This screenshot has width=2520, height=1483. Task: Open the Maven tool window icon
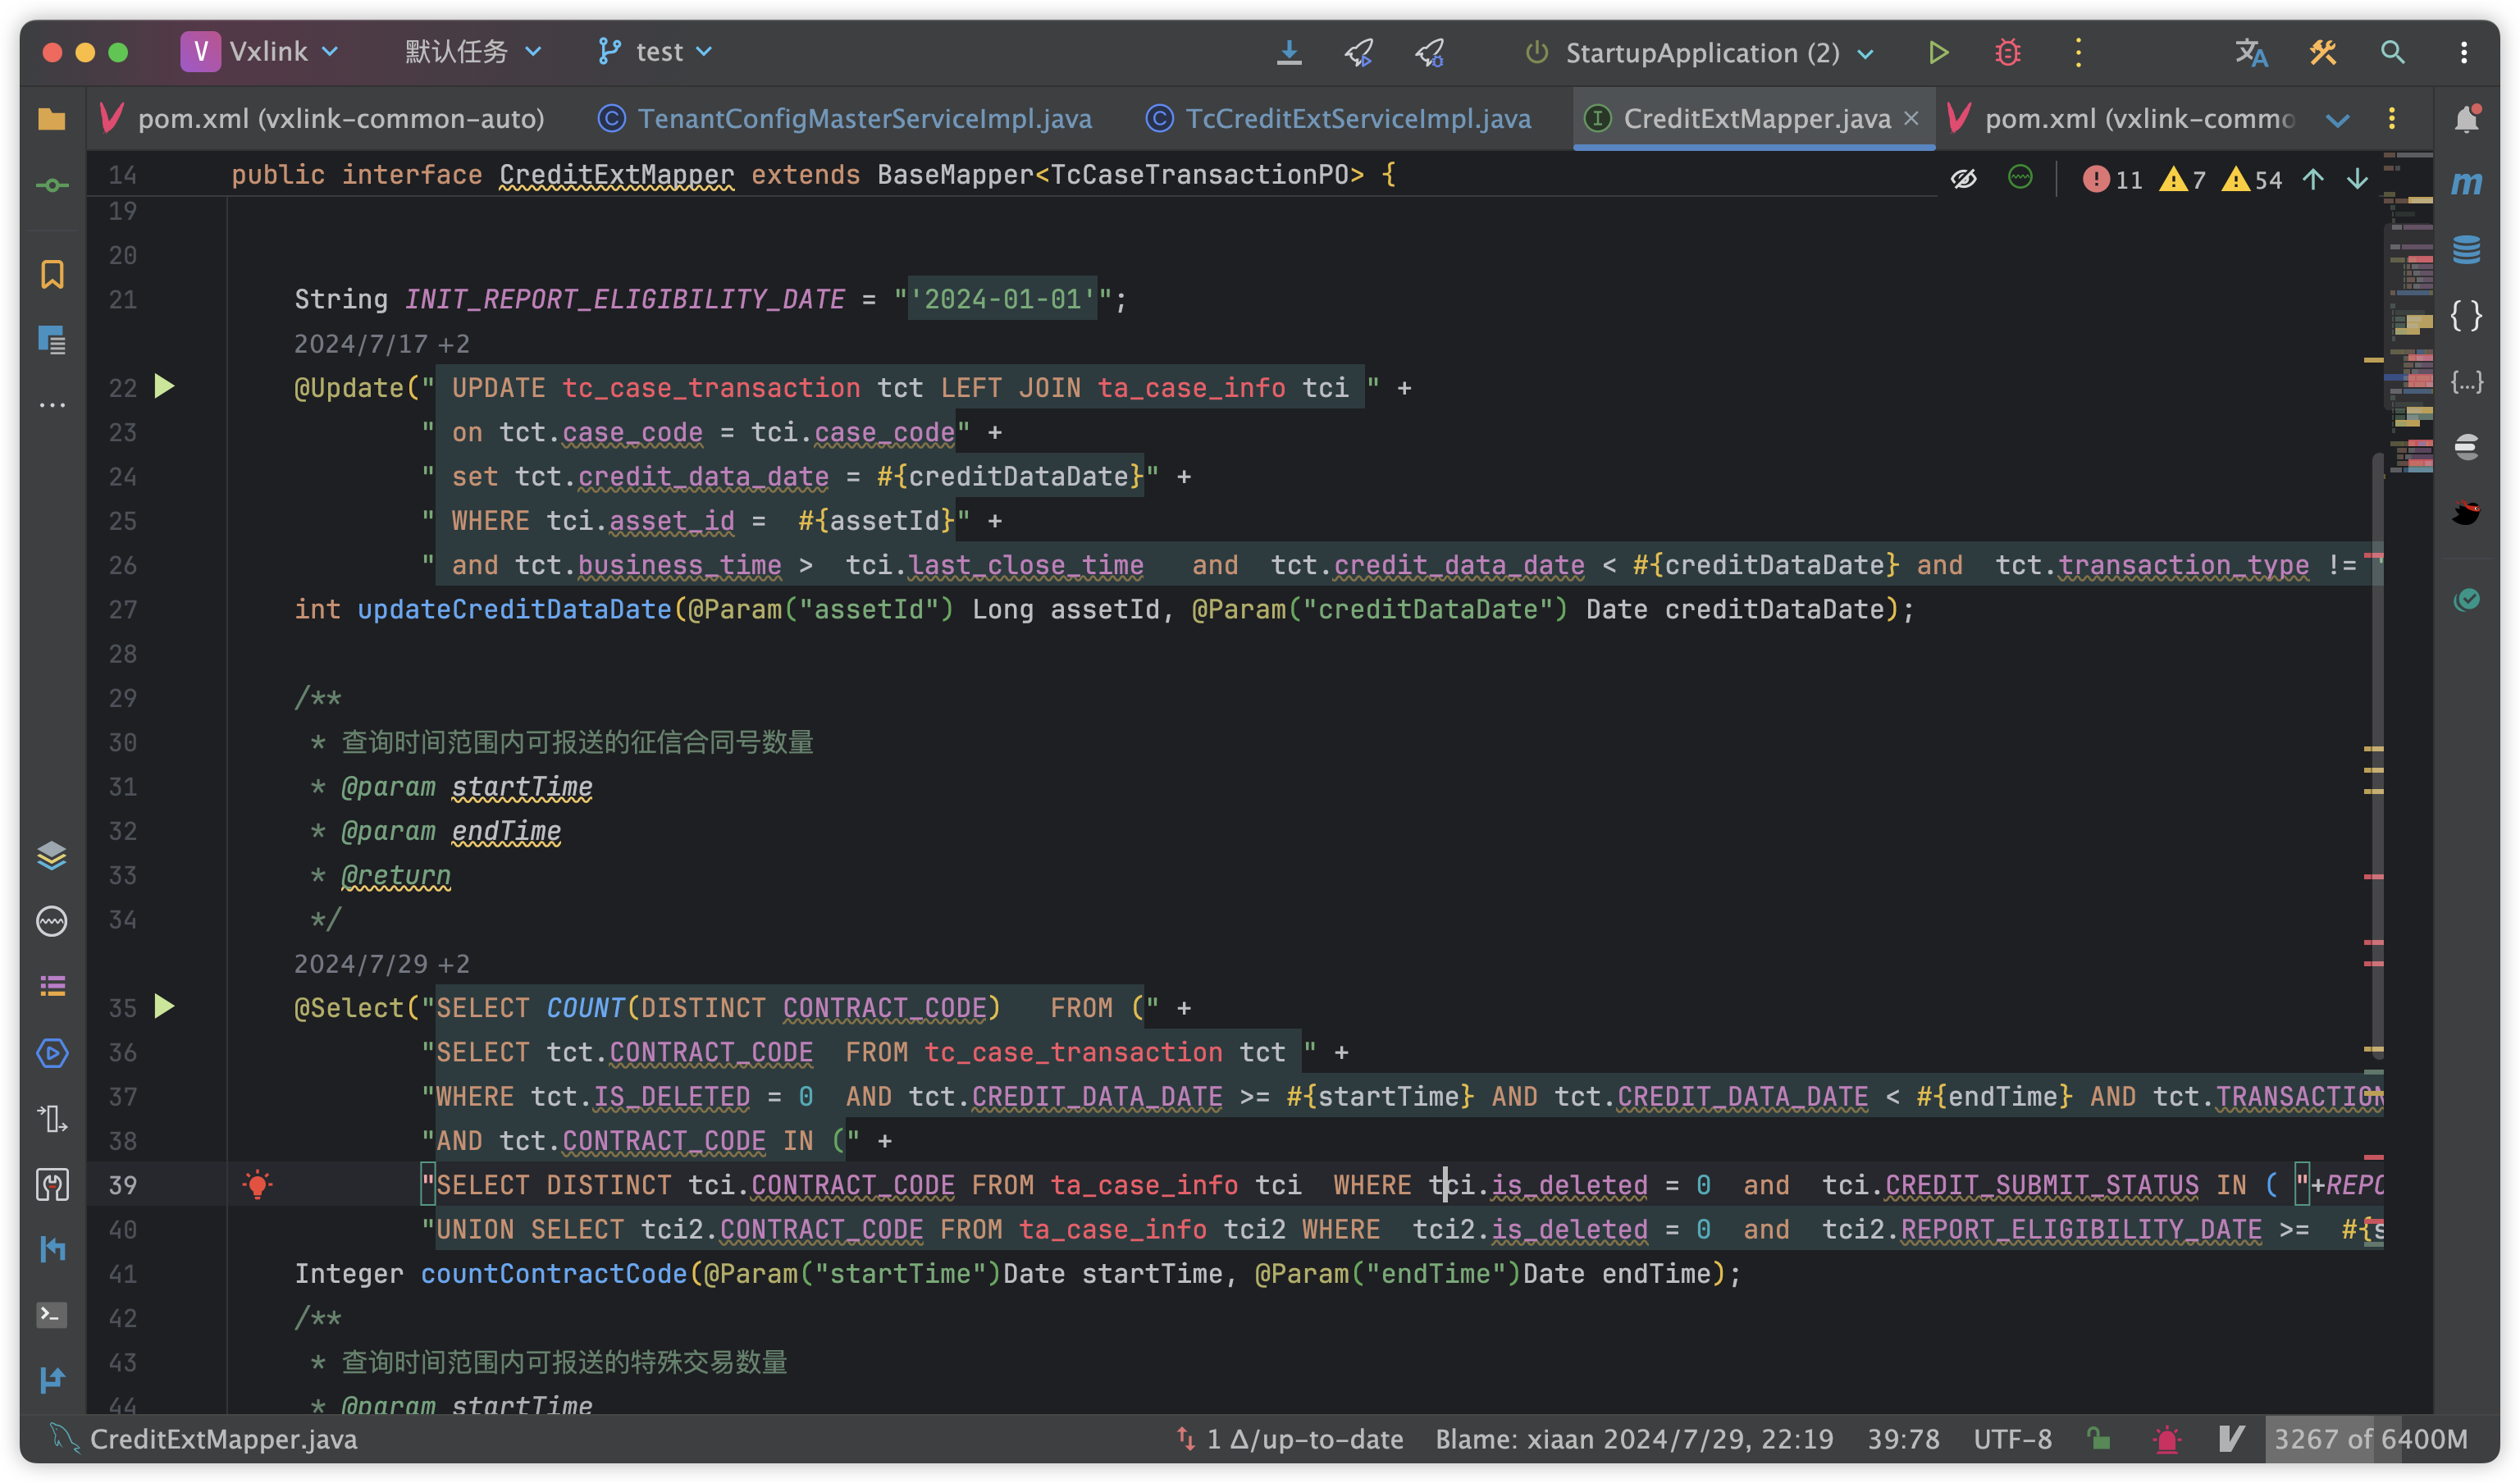coord(2466,184)
